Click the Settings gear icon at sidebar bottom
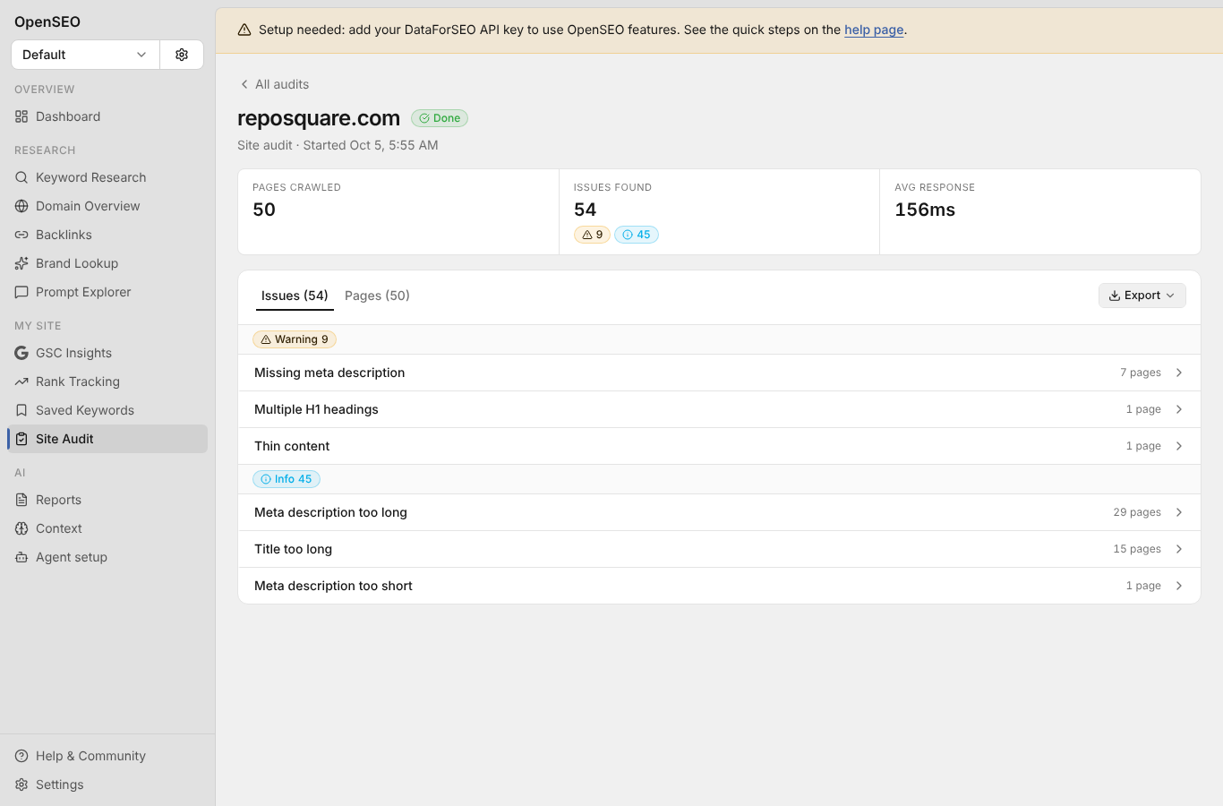This screenshot has width=1223, height=806. click(21, 785)
